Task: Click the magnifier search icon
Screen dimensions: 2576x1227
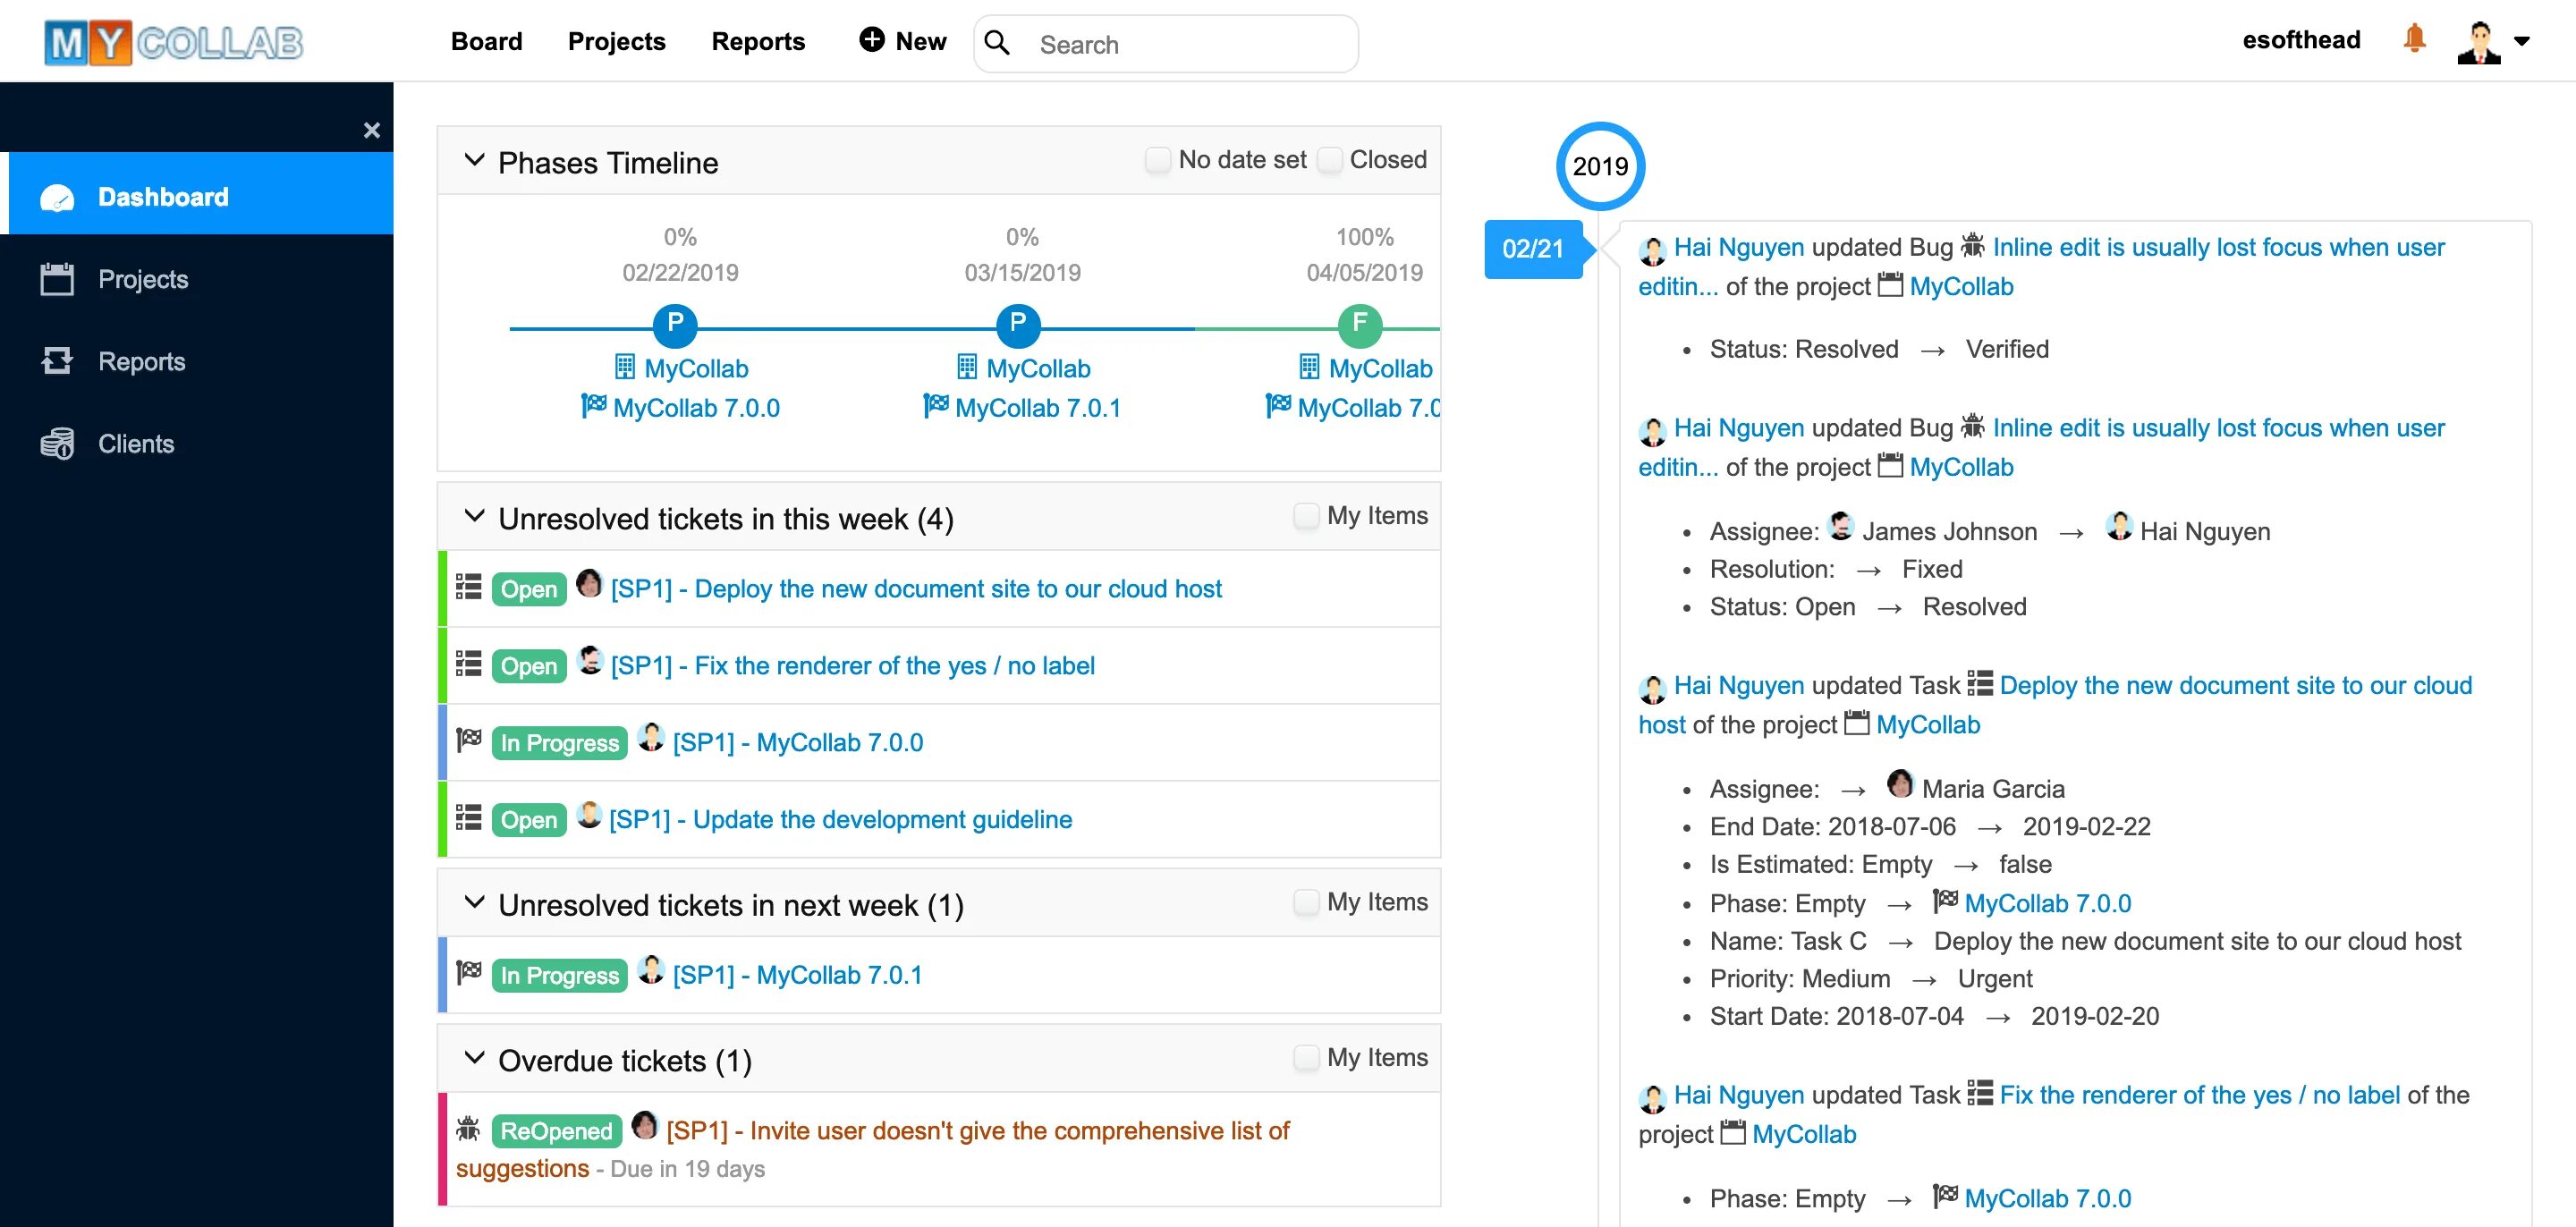Action: 997,43
